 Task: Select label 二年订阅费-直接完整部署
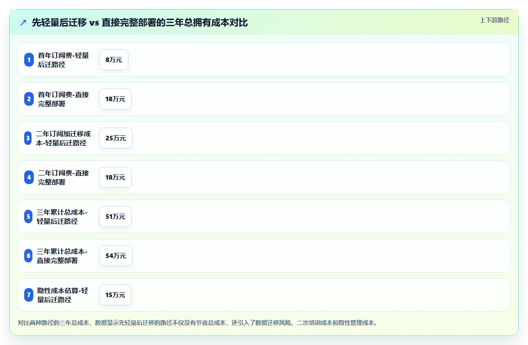coord(63,177)
